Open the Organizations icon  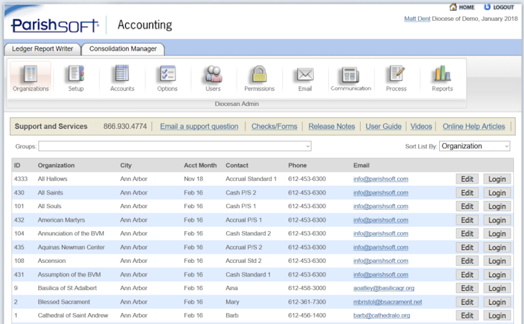coord(30,78)
